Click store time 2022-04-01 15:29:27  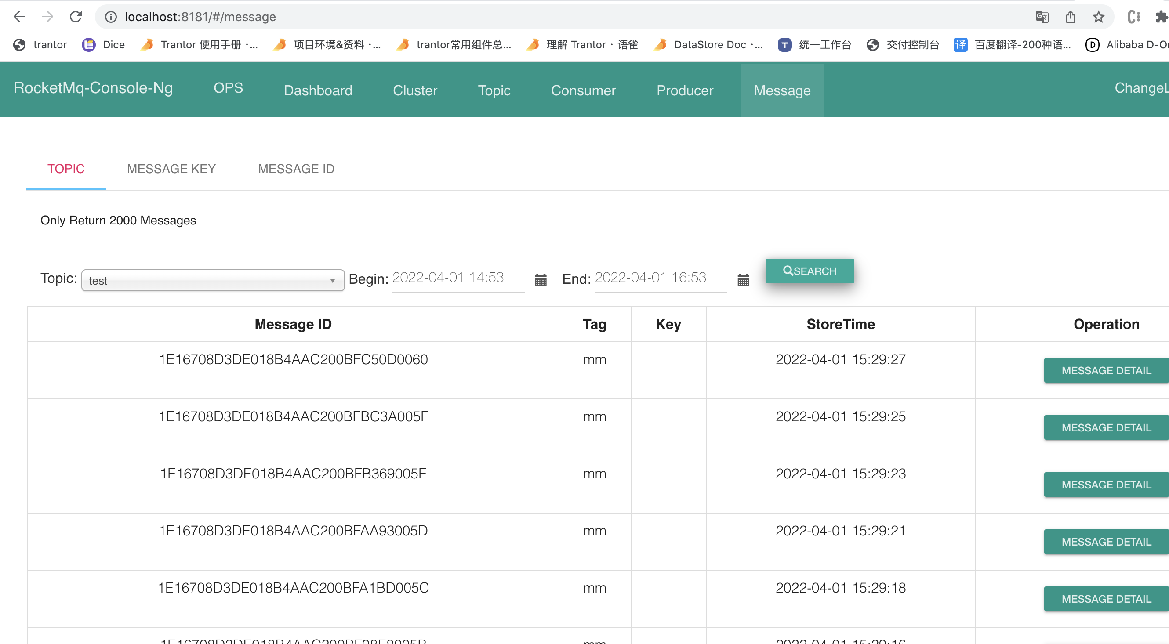[x=840, y=359]
